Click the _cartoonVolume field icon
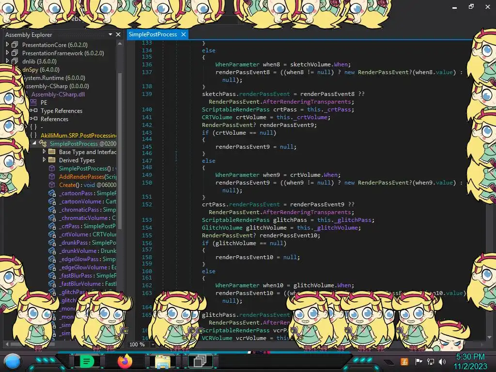Viewport: 496px width, 372px height. click(52, 201)
